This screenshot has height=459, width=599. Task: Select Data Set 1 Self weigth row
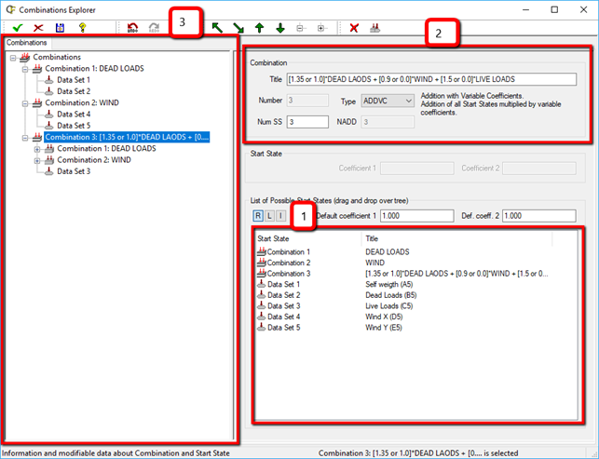point(402,285)
